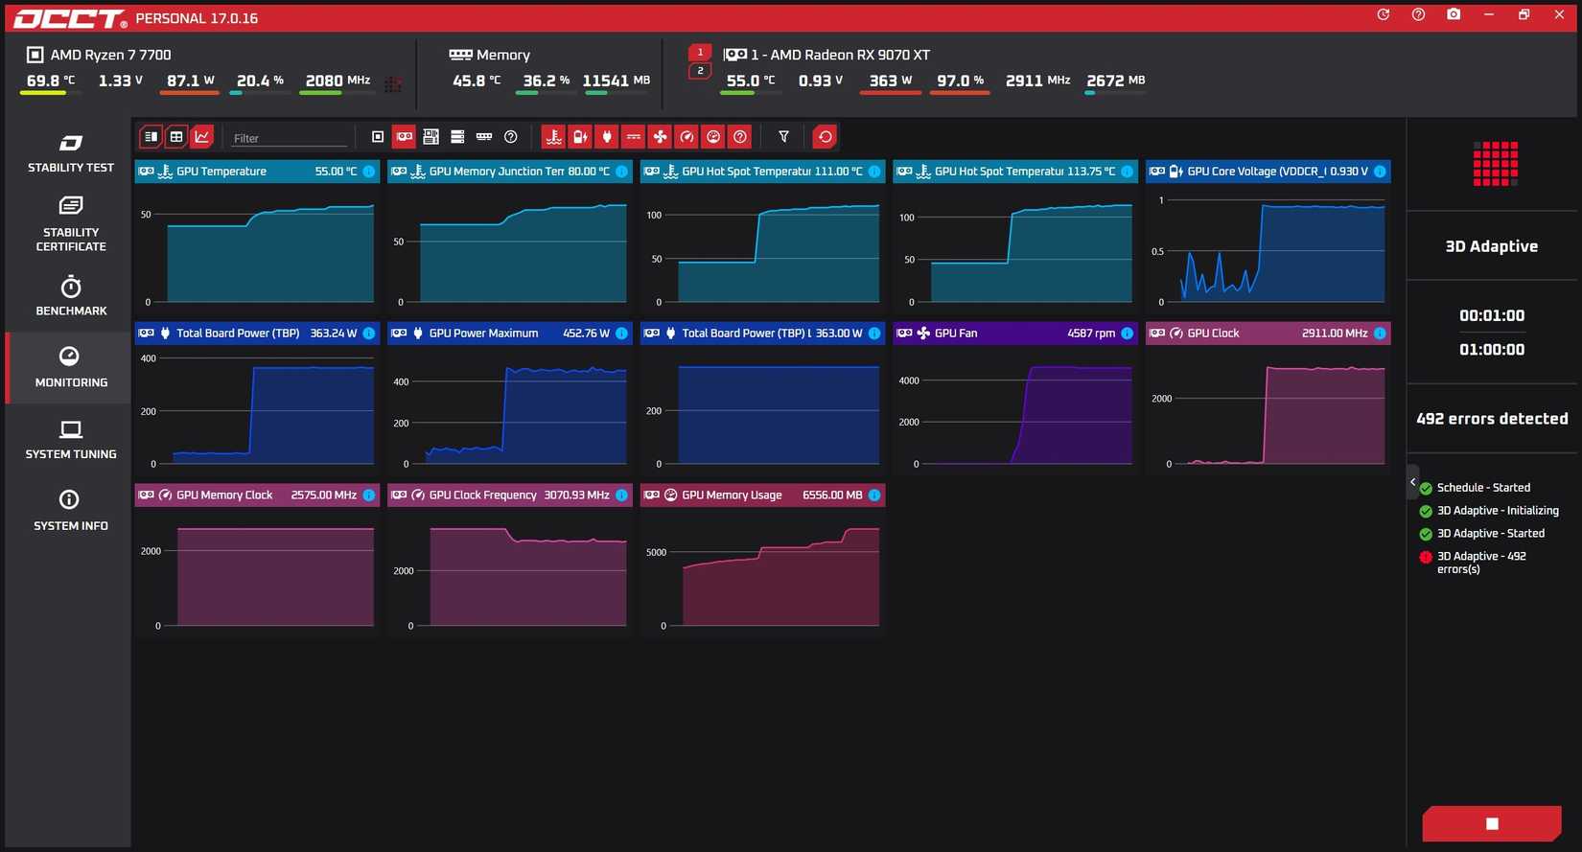The height and width of the screenshot is (852, 1582).
Task: Click the elapsed time 00:01:00
Action: pos(1492,315)
